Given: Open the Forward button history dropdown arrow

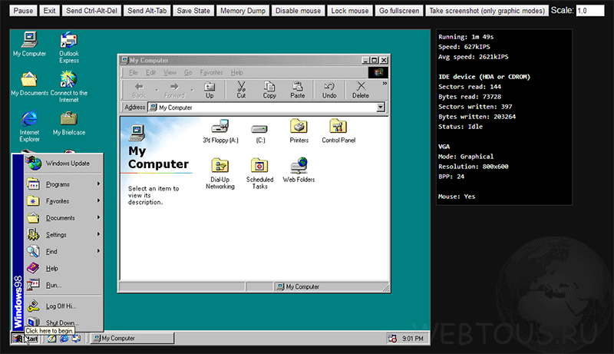Looking at the screenshot, I should 192,91.
